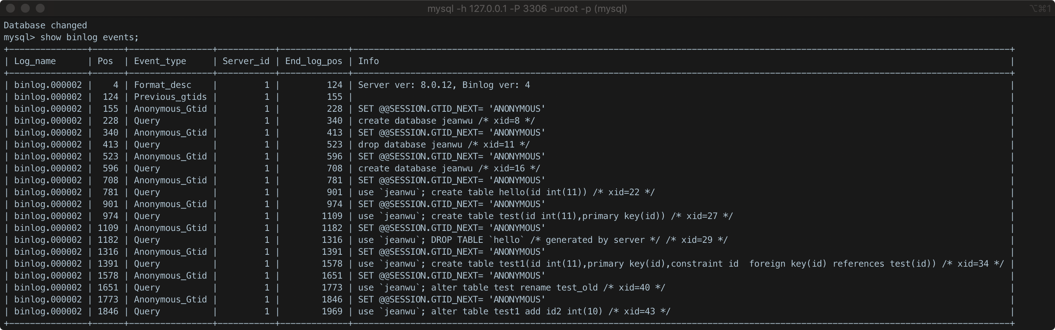The width and height of the screenshot is (1055, 330).
Task: Click the Log_name column header
Action: coord(35,61)
